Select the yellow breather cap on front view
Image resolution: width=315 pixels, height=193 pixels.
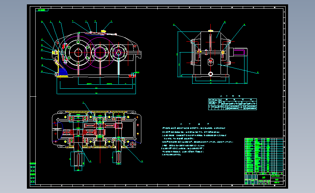pyautogui.click(x=103, y=31)
